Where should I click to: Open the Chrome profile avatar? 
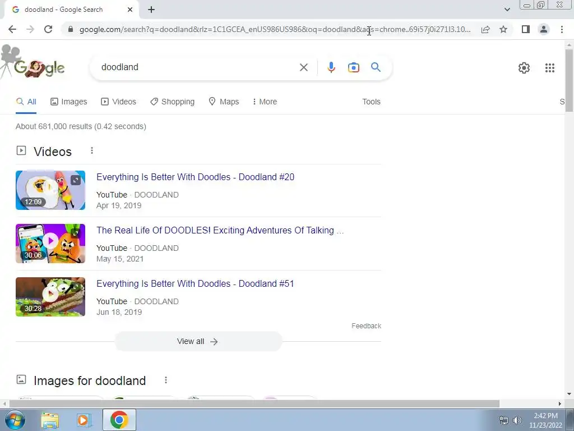coord(544,29)
